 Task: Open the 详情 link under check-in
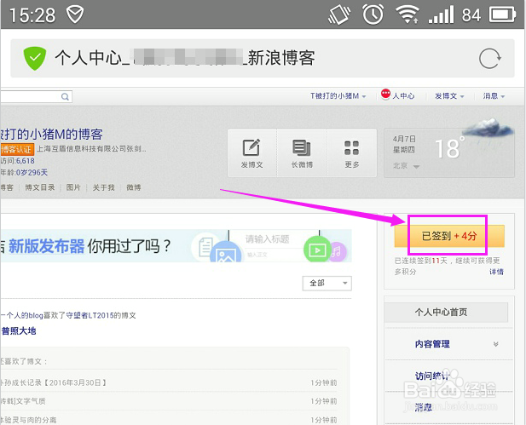[x=496, y=272]
